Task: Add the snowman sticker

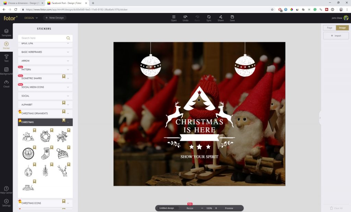Action: tap(28, 136)
